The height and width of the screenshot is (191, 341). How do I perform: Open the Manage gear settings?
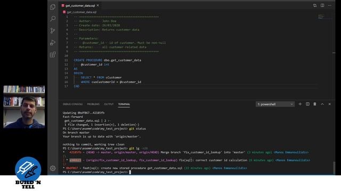(x=53, y=168)
